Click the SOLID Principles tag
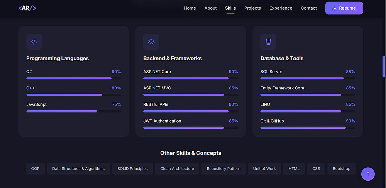The height and width of the screenshot is (188, 386). (132, 169)
